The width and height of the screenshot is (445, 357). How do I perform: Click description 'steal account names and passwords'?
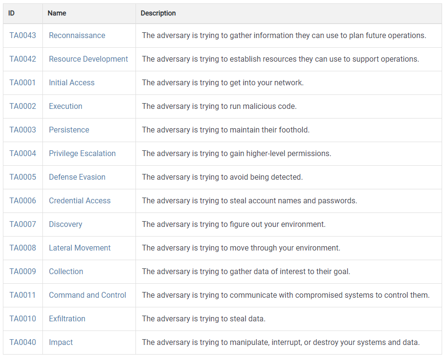(x=293, y=200)
